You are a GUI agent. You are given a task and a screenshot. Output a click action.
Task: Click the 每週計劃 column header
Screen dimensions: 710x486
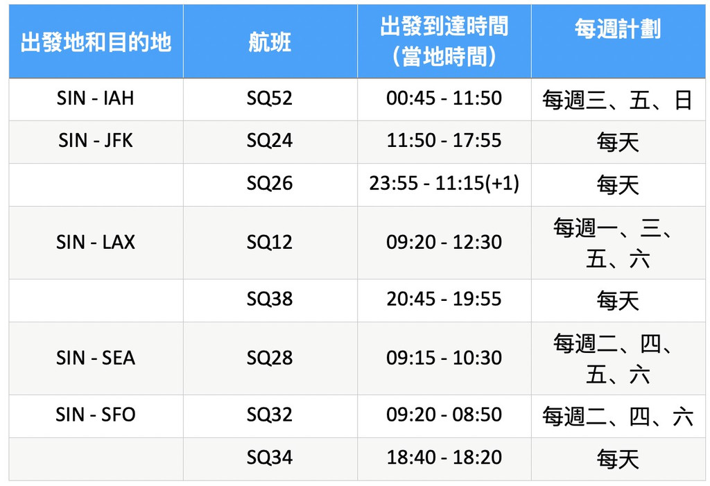tap(618, 42)
